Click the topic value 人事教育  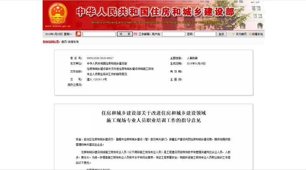192,58
